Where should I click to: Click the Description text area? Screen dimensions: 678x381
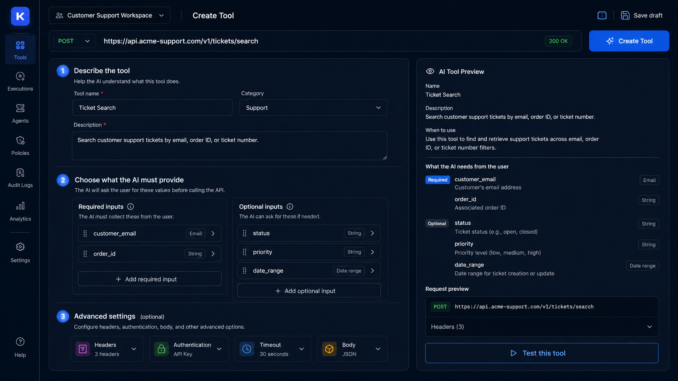[x=230, y=146]
